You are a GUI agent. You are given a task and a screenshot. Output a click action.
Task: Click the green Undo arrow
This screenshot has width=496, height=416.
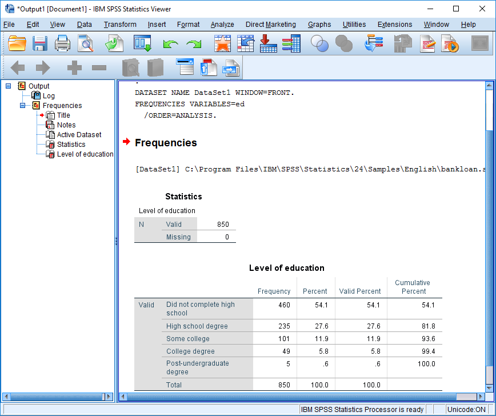(x=170, y=44)
